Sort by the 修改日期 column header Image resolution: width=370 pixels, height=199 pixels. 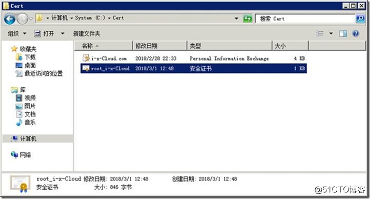(160, 46)
